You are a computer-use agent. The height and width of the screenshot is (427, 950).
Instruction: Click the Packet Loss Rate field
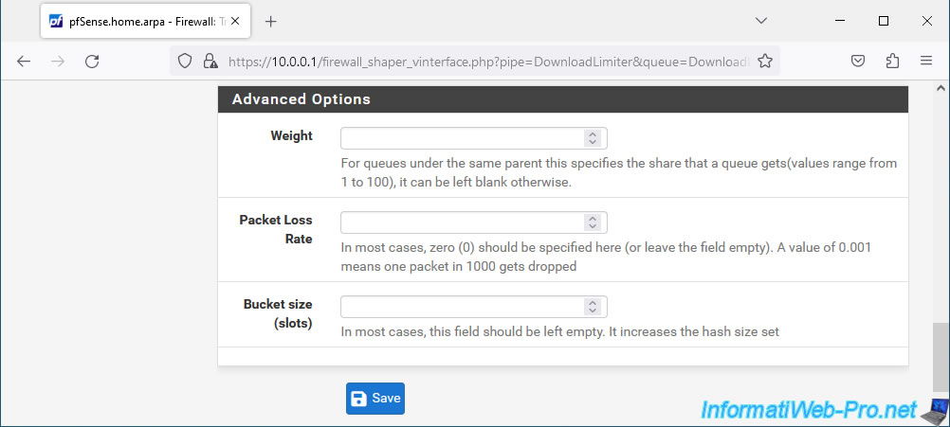474,222
